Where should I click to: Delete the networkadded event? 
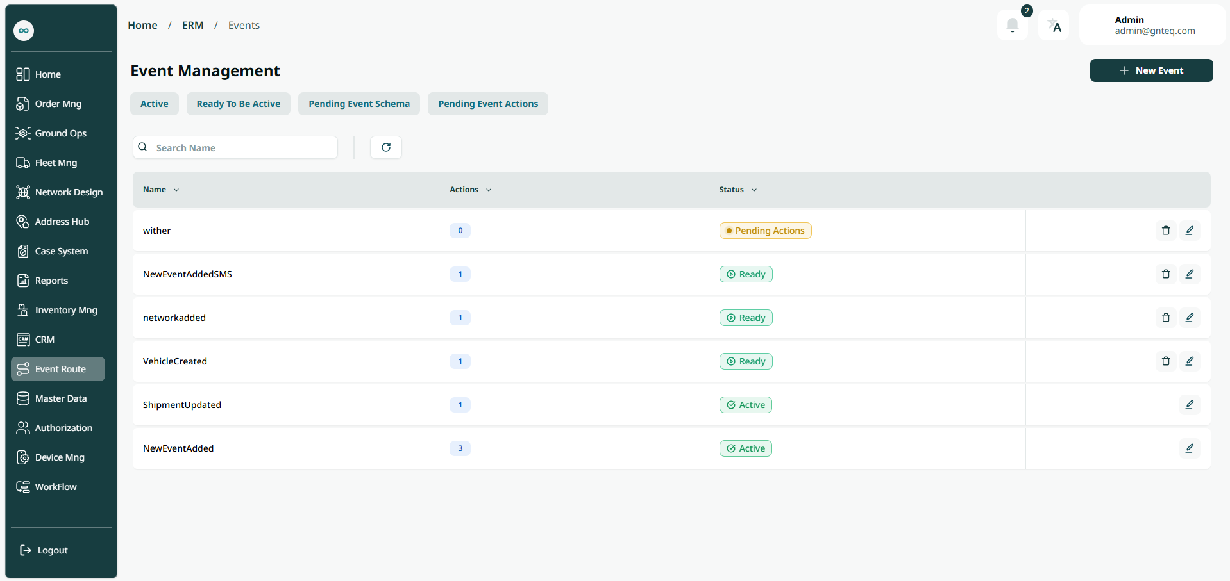[x=1166, y=318]
